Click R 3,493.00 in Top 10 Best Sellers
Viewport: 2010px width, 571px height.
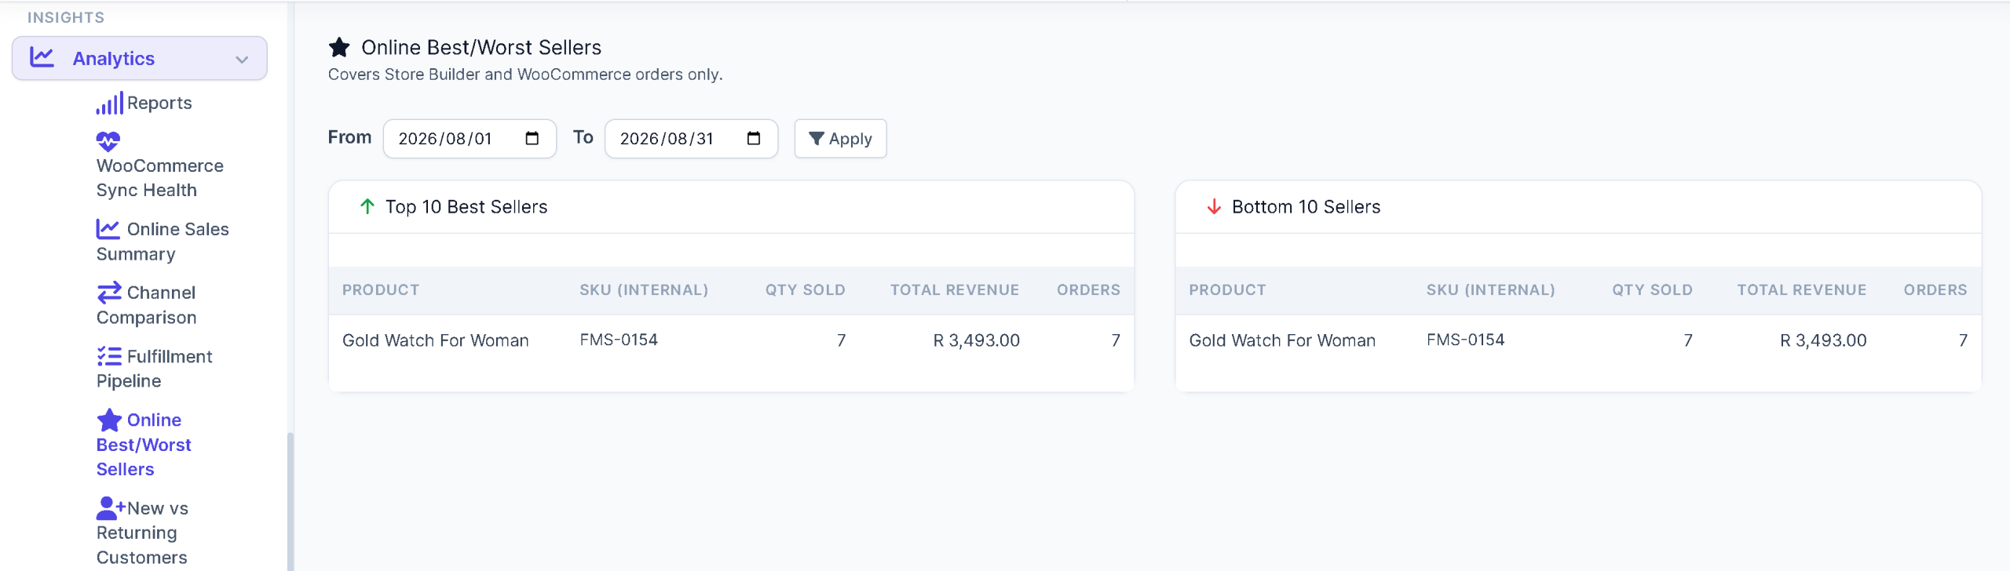(x=977, y=340)
